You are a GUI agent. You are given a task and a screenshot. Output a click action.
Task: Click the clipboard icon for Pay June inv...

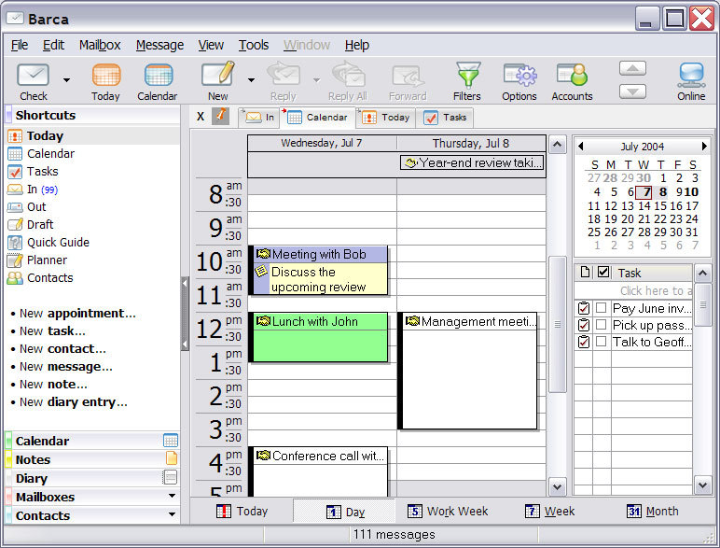(584, 307)
